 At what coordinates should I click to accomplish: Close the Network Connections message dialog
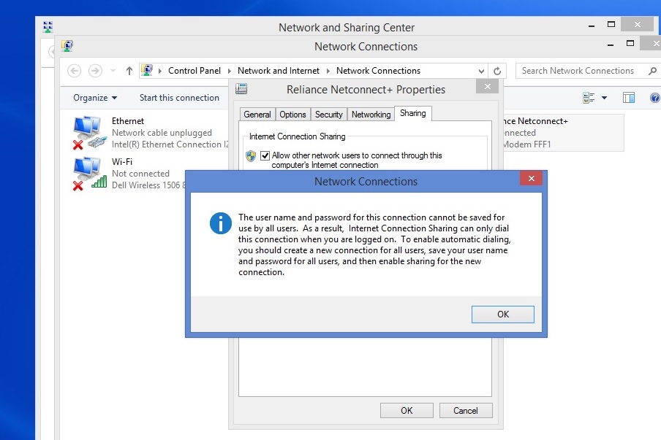[x=531, y=178]
